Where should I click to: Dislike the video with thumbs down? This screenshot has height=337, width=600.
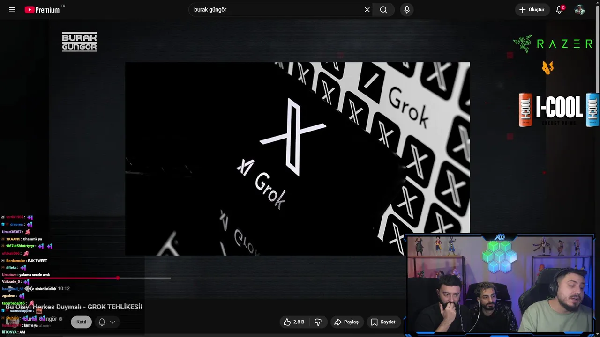point(318,322)
